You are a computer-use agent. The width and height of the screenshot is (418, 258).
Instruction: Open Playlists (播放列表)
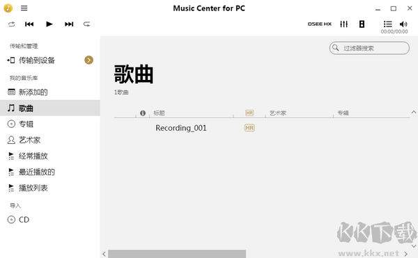[x=50, y=188]
